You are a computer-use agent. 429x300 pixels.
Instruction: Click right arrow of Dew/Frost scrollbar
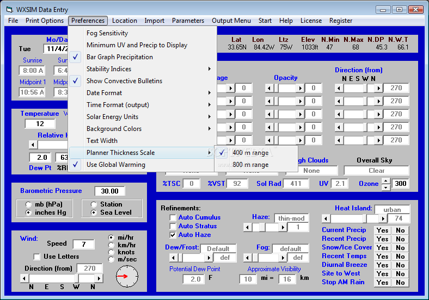209,258
